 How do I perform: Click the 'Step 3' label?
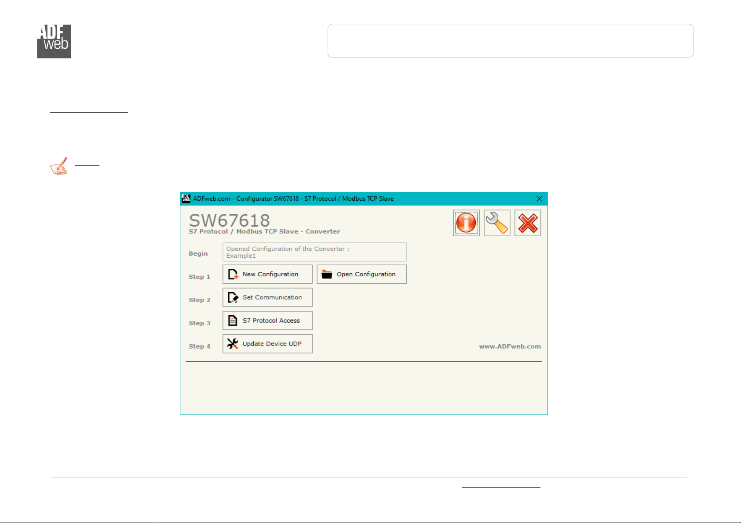[x=199, y=323]
